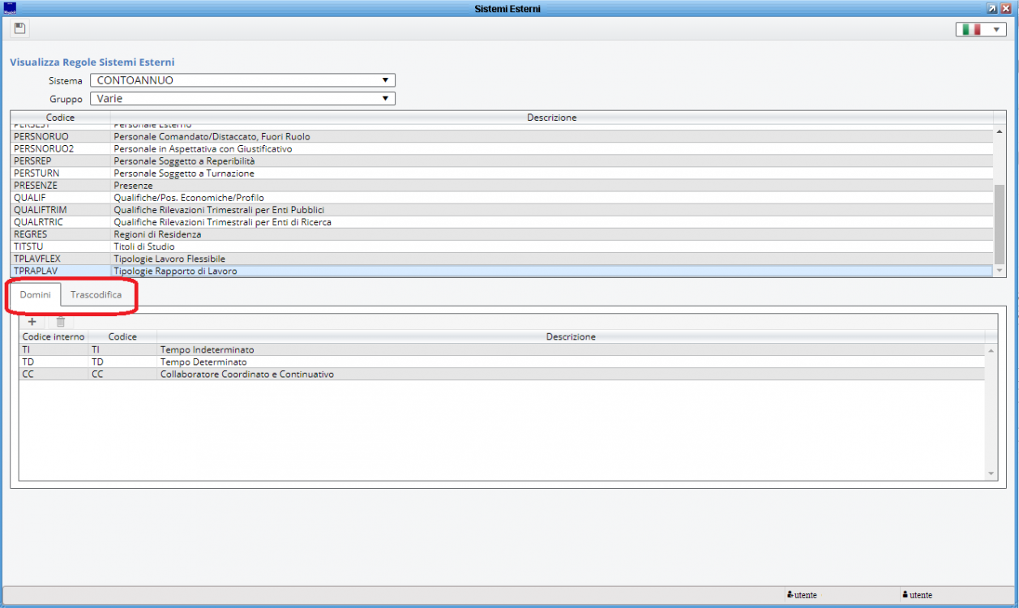Click the Descrizione header of domains table
This screenshot has width=1019, height=608.
coord(571,336)
